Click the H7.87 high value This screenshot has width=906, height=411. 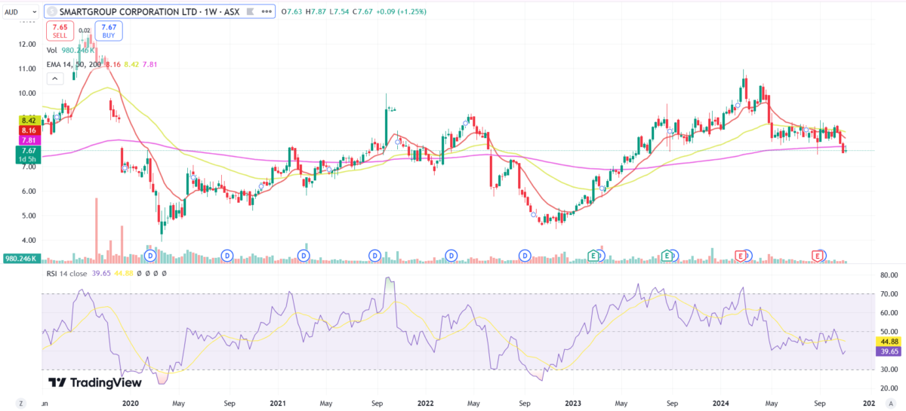[314, 12]
